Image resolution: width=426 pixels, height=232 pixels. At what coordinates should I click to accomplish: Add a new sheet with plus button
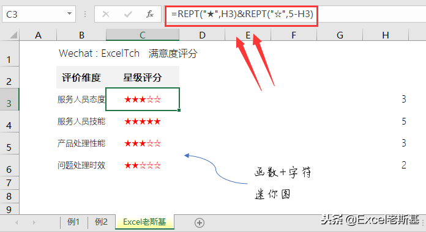200,223
